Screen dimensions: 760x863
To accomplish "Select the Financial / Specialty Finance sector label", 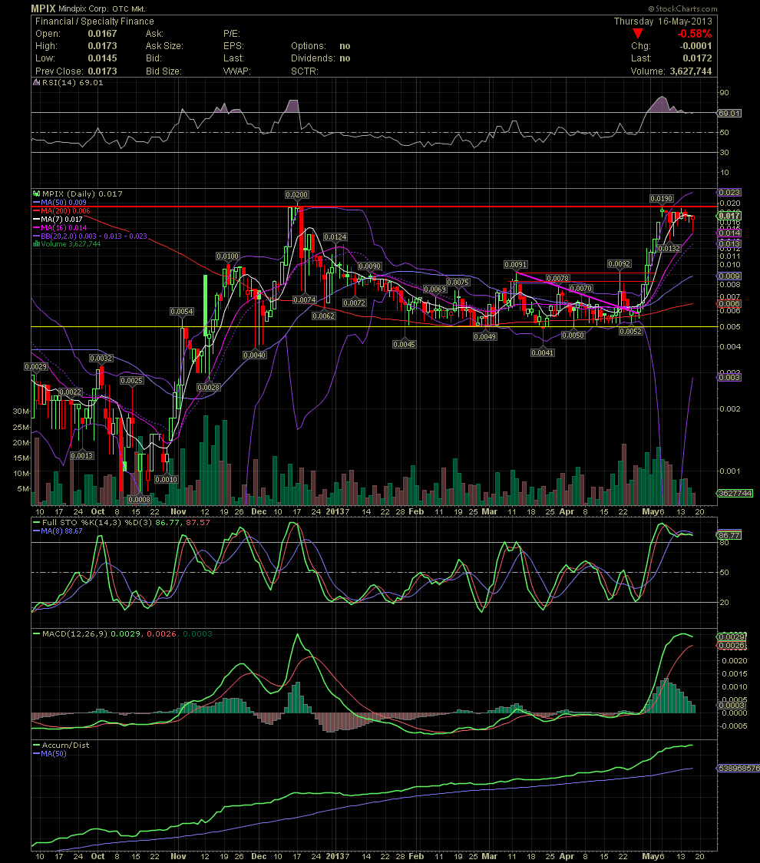I will (x=94, y=21).
